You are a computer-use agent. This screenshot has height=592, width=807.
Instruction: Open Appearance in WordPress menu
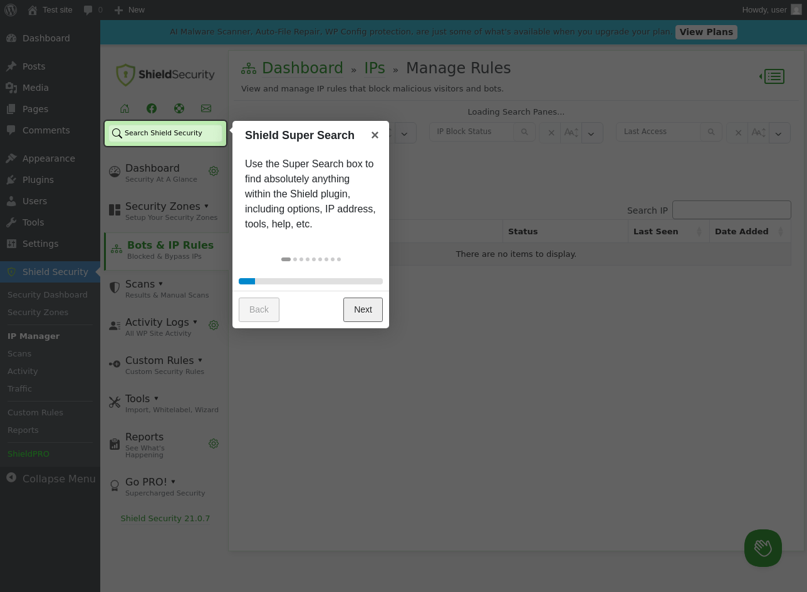tap(50, 158)
